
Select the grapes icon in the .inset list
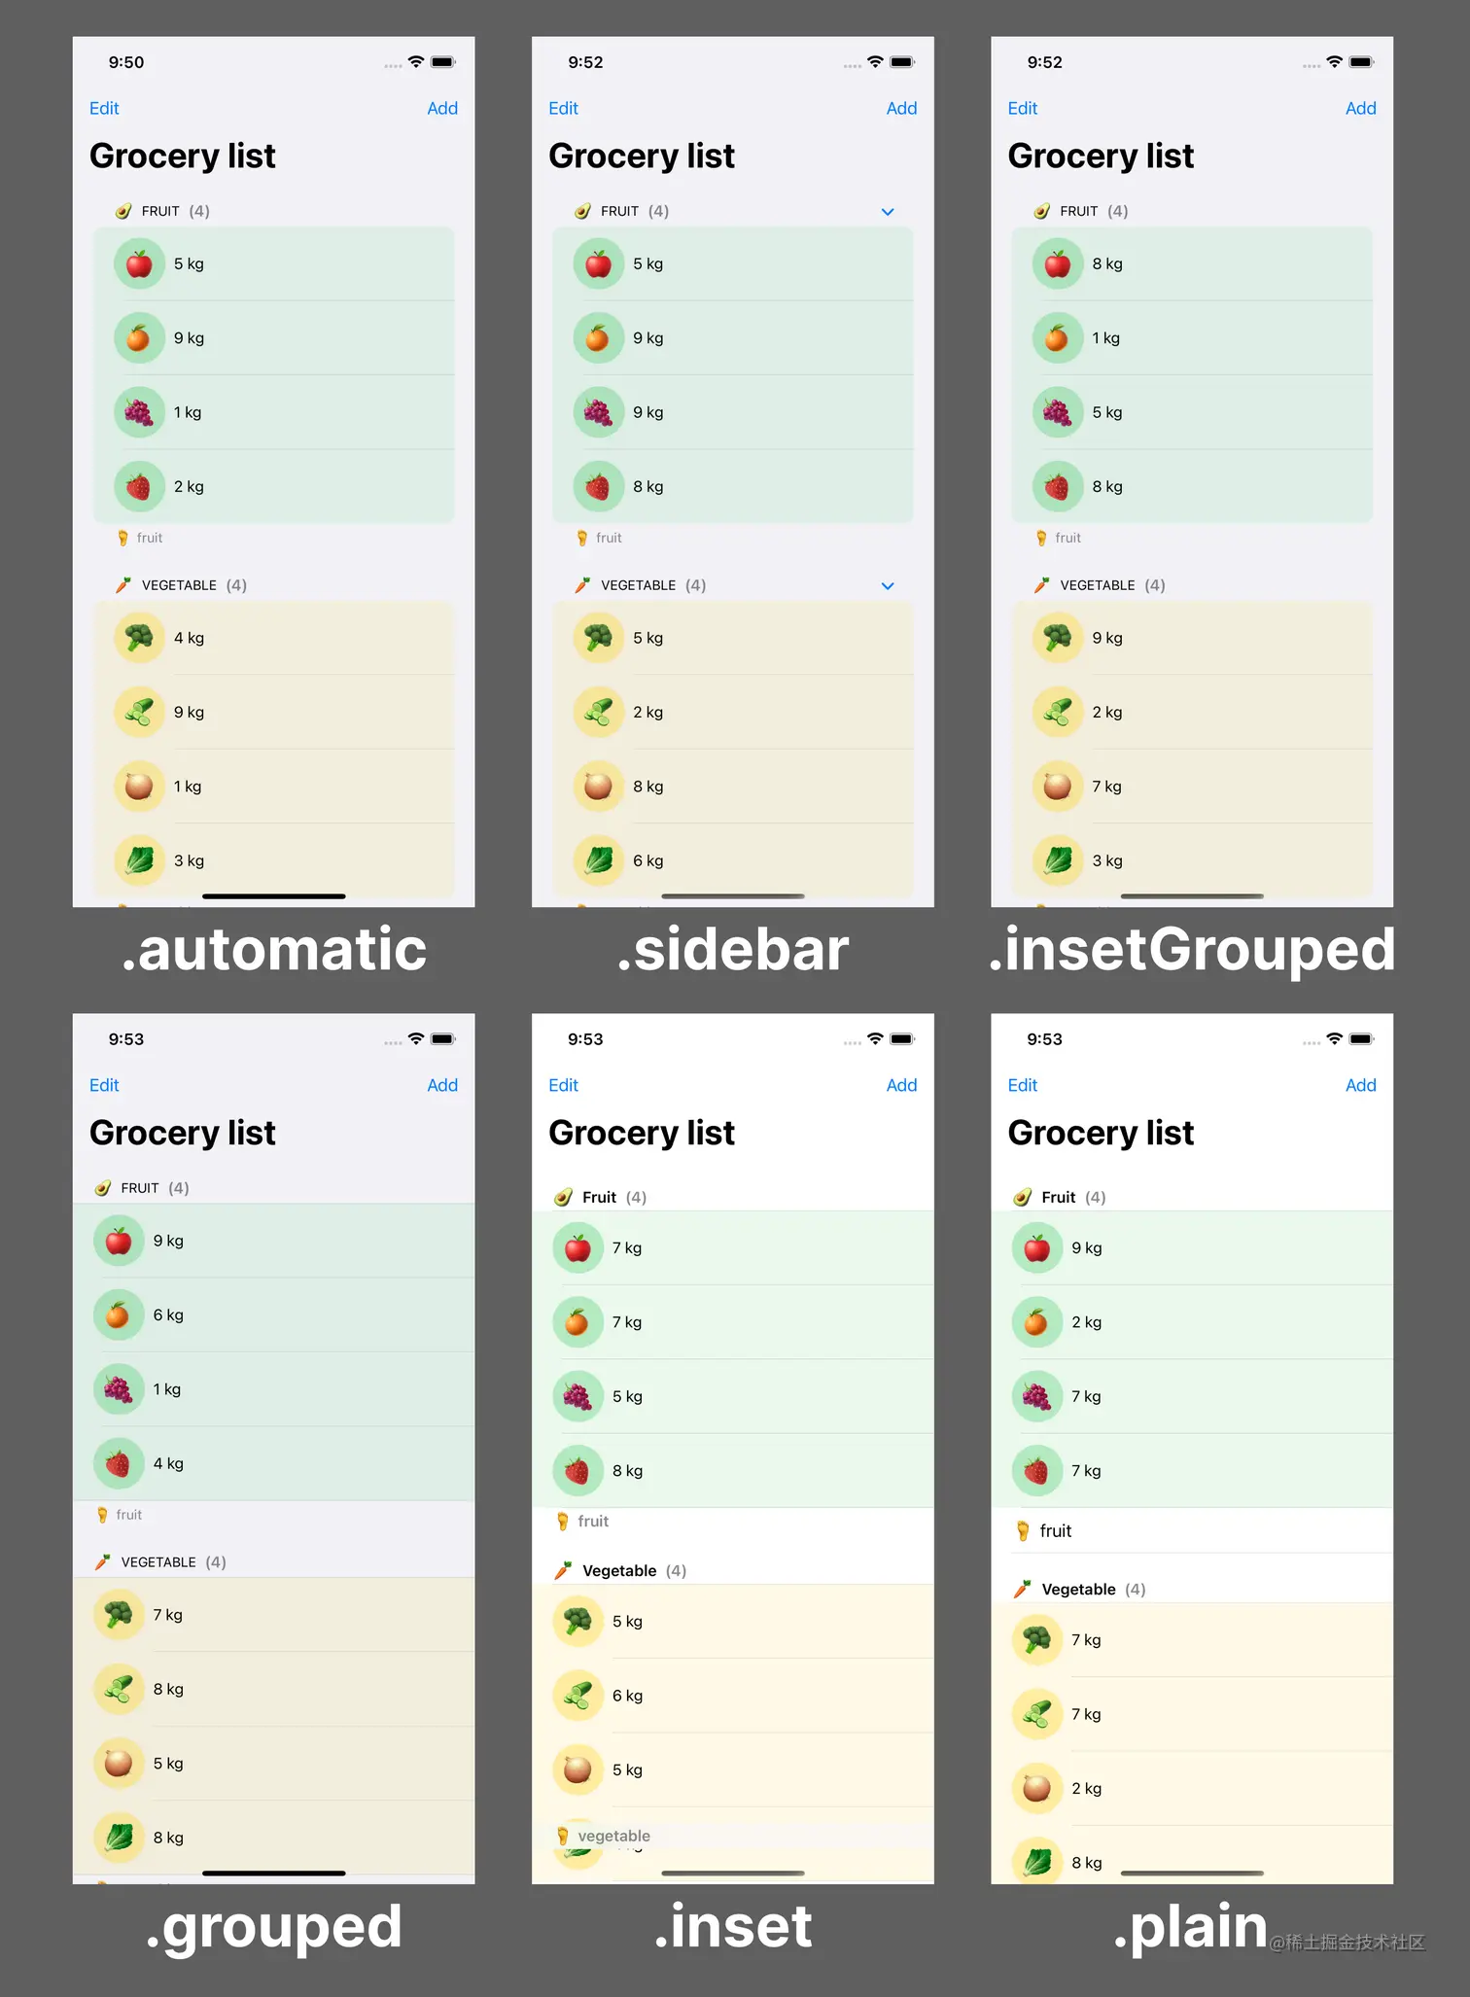[x=577, y=1397]
